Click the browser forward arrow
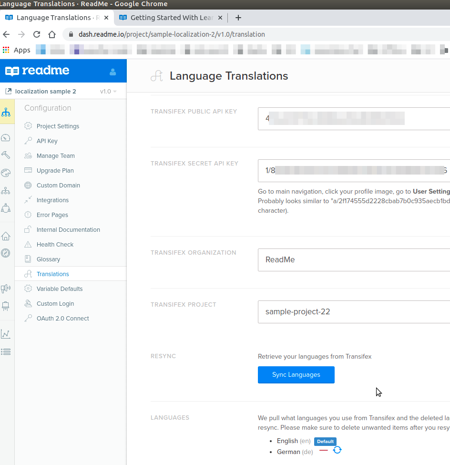450x465 pixels. coord(21,34)
